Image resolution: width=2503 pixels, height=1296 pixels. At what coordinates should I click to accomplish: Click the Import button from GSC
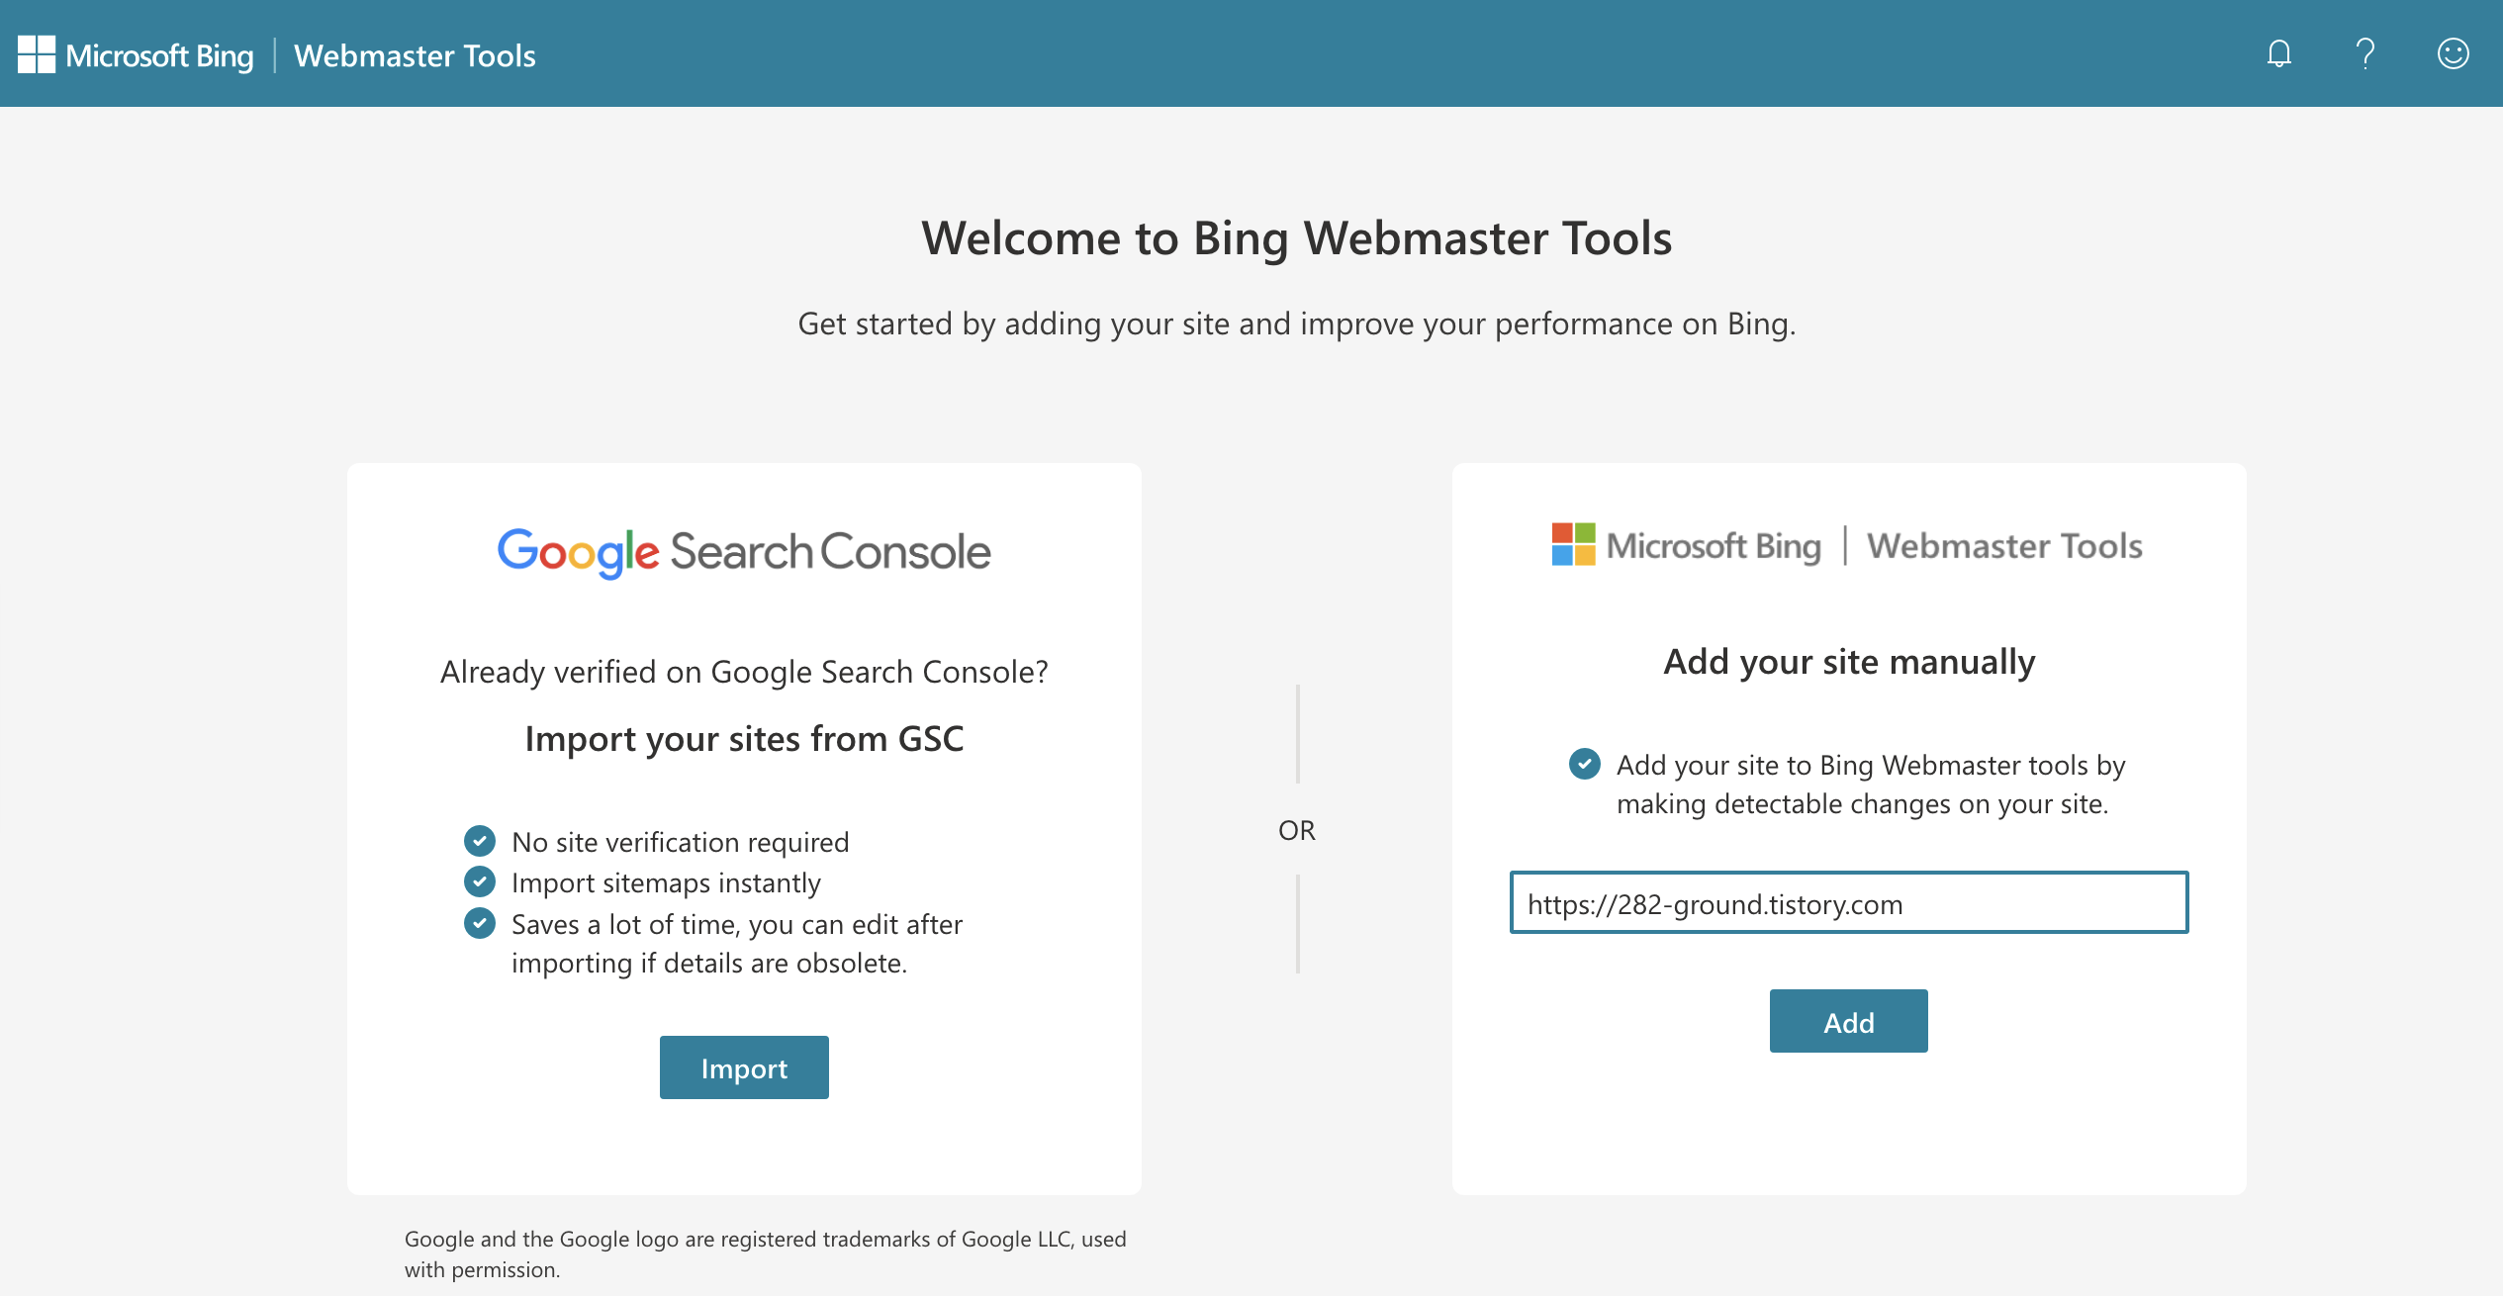(743, 1066)
